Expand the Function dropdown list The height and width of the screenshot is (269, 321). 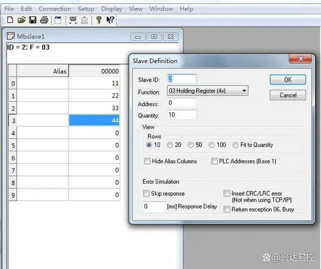click(244, 91)
